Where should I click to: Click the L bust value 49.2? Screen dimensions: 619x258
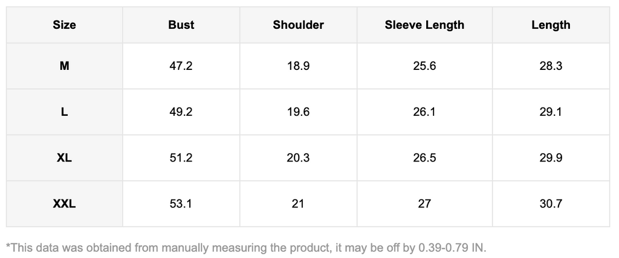tap(181, 112)
